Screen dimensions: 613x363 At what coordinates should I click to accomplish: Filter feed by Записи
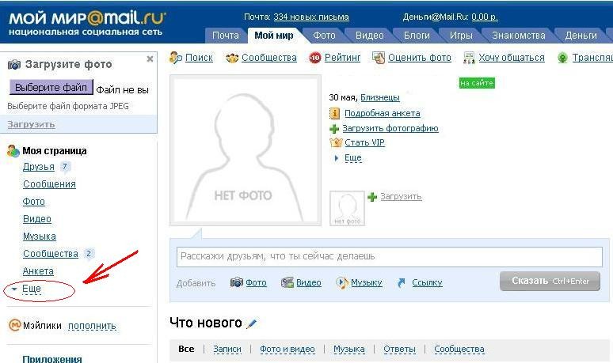pos(227,349)
